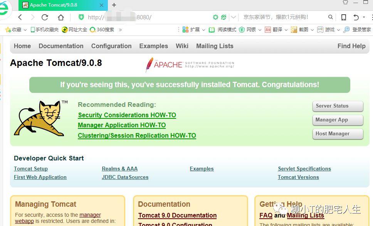Click the Apache Software Foundation logo
Image resolution: width=373 pixels, height=226 pixels.
[190, 64]
